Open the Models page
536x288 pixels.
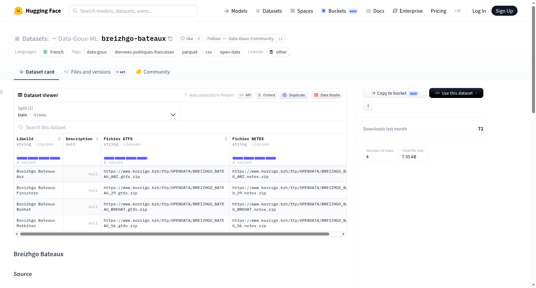point(236,11)
